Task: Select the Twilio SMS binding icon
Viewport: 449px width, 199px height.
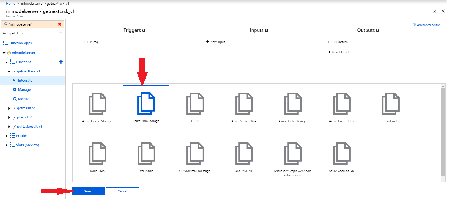Action: point(97,154)
